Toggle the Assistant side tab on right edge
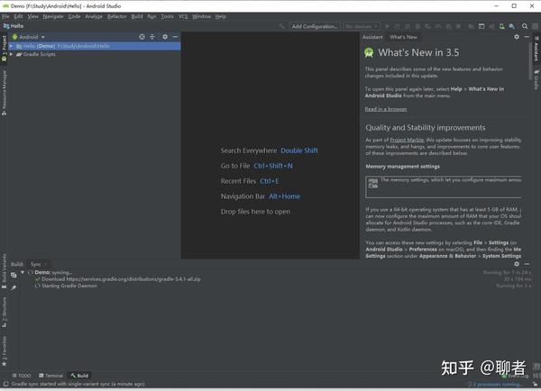Image resolution: width=541 pixels, height=391 pixels. (536, 50)
